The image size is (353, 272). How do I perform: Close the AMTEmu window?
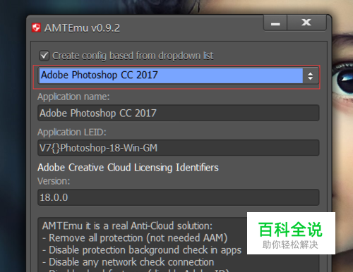click(306, 23)
